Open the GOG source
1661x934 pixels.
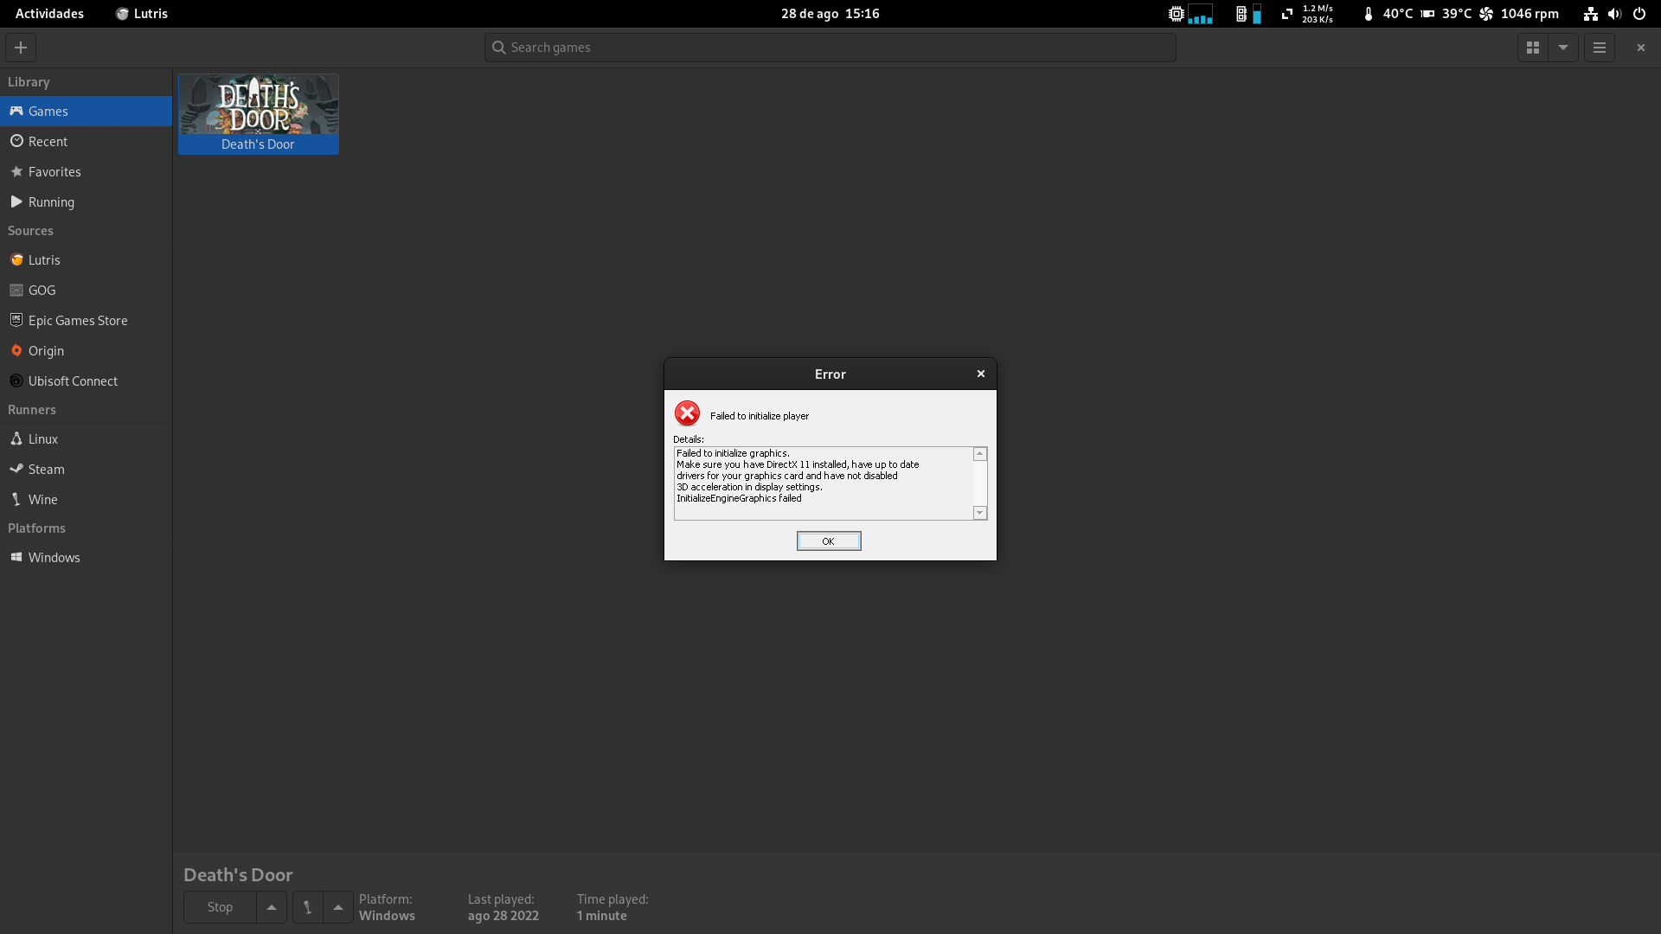[x=41, y=290]
